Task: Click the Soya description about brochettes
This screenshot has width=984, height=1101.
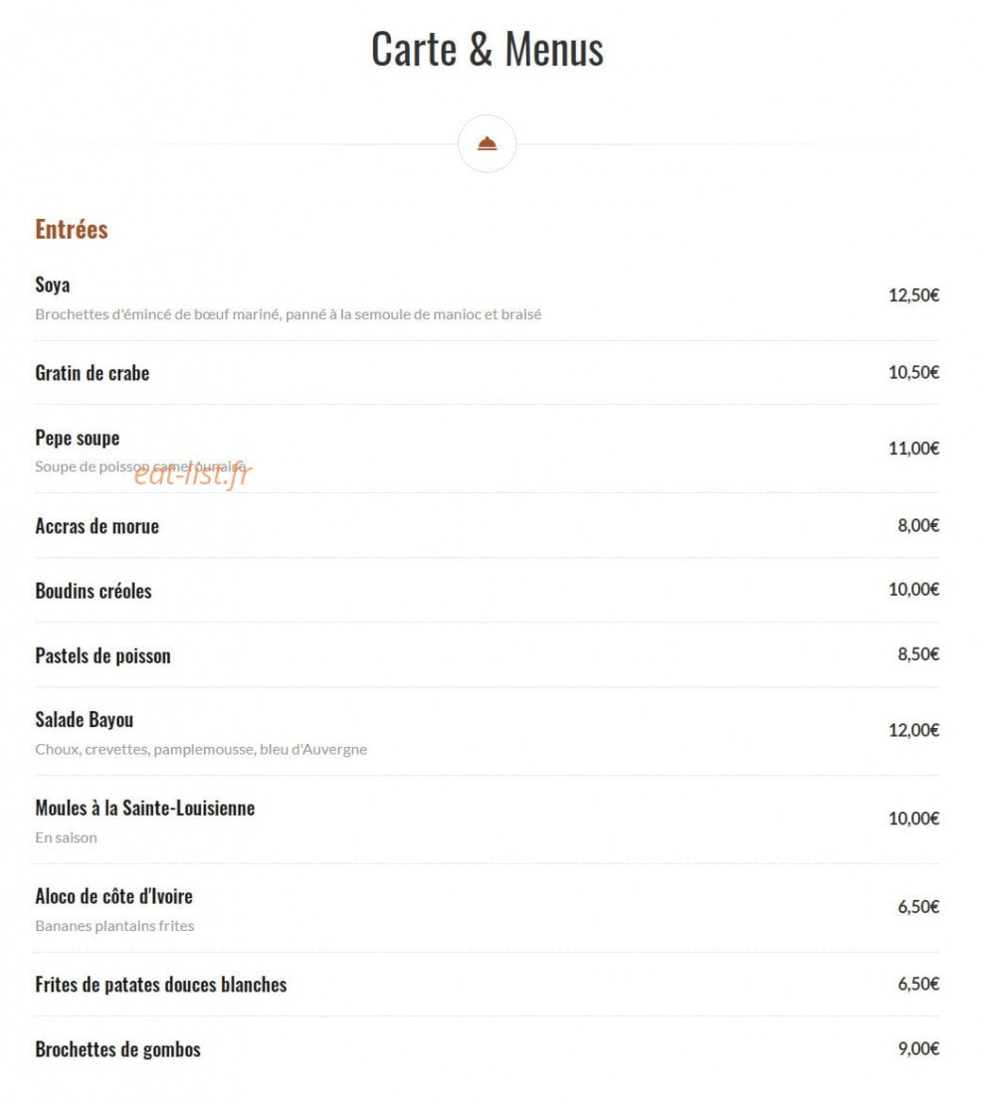Action: [288, 314]
